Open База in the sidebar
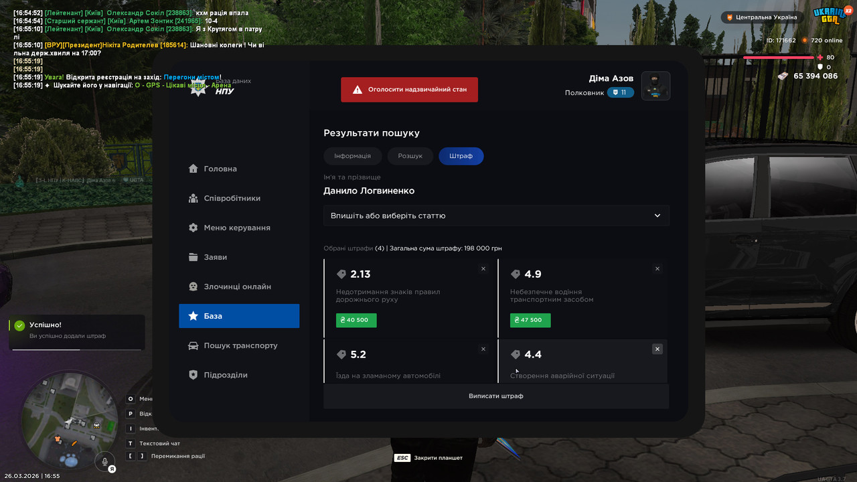 coord(239,316)
